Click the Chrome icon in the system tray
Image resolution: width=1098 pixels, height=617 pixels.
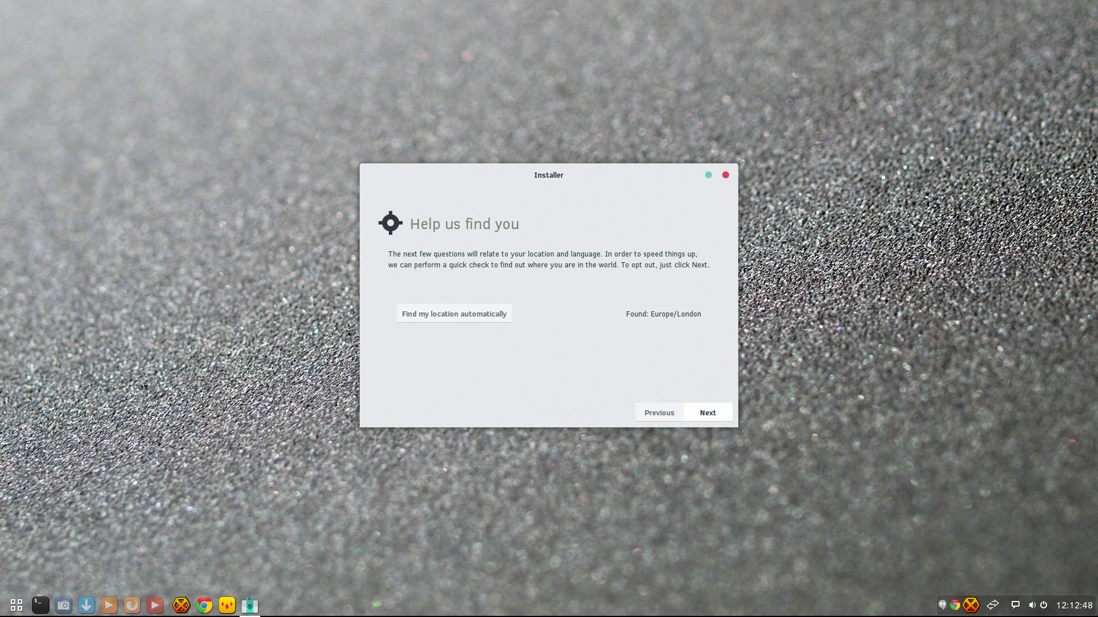point(955,605)
